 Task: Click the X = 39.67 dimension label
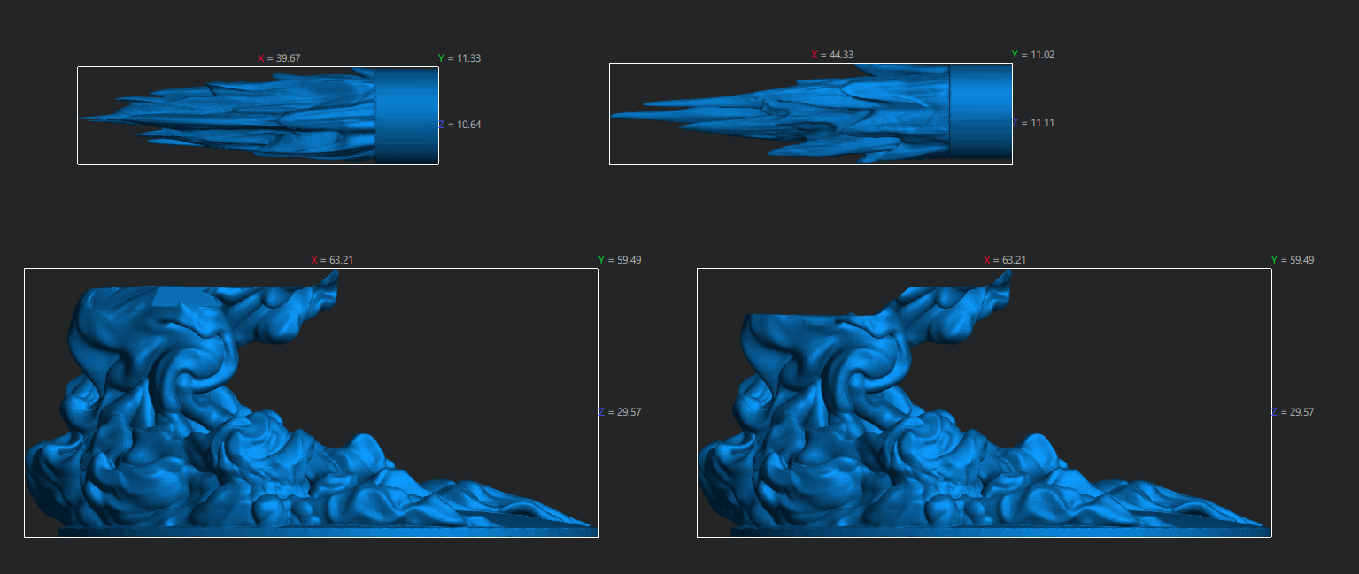pos(284,58)
